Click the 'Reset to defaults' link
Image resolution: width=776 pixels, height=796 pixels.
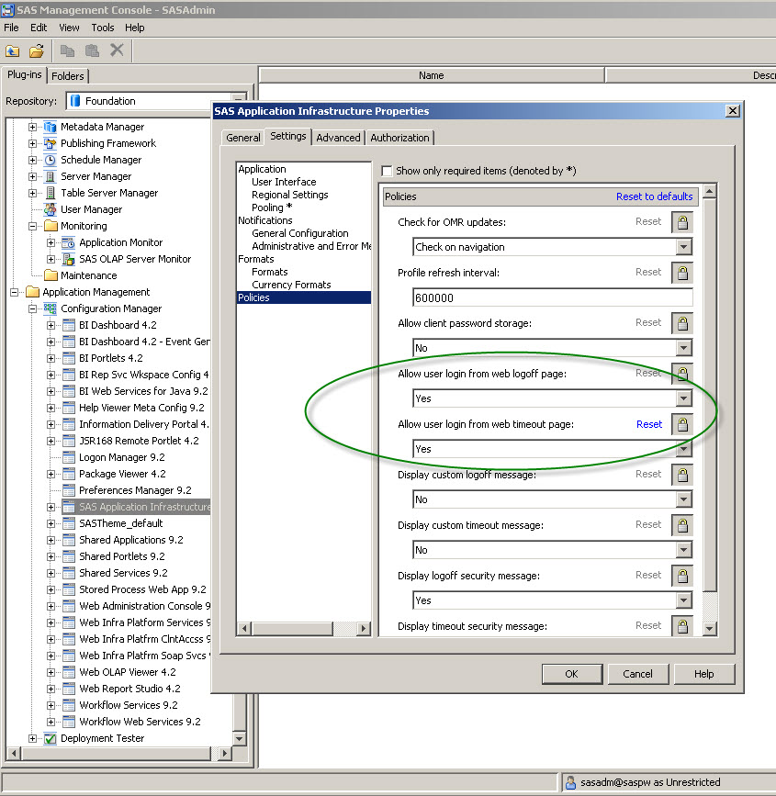pyautogui.click(x=654, y=196)
